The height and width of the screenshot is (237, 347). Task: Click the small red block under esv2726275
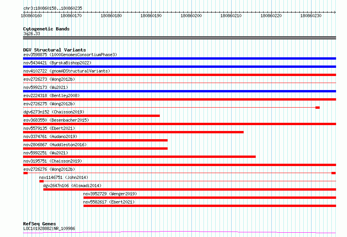click(318, 108)
